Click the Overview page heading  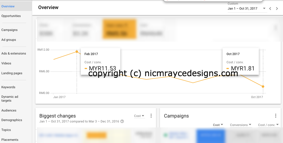(x=48, y=7)
